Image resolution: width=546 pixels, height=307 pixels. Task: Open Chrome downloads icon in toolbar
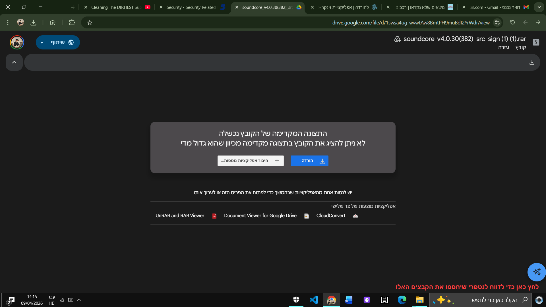tap(34, 22)
